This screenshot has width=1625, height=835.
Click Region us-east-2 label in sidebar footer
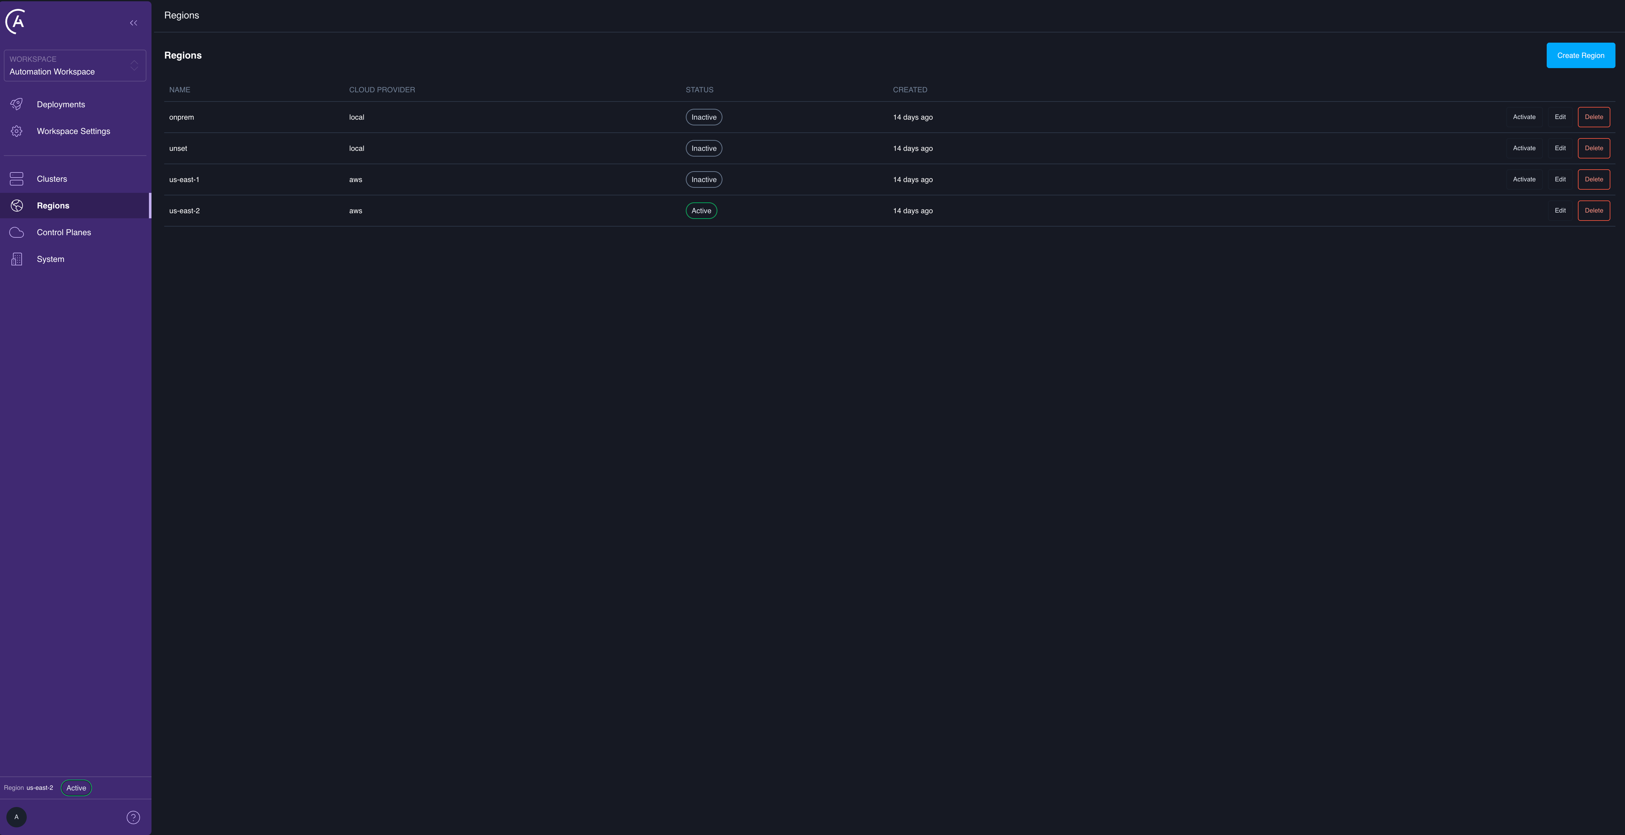[28, 788]
